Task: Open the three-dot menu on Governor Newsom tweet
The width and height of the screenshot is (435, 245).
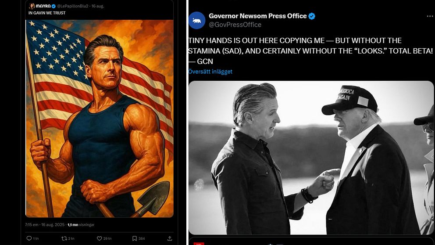Action: (x=429, y=16)
